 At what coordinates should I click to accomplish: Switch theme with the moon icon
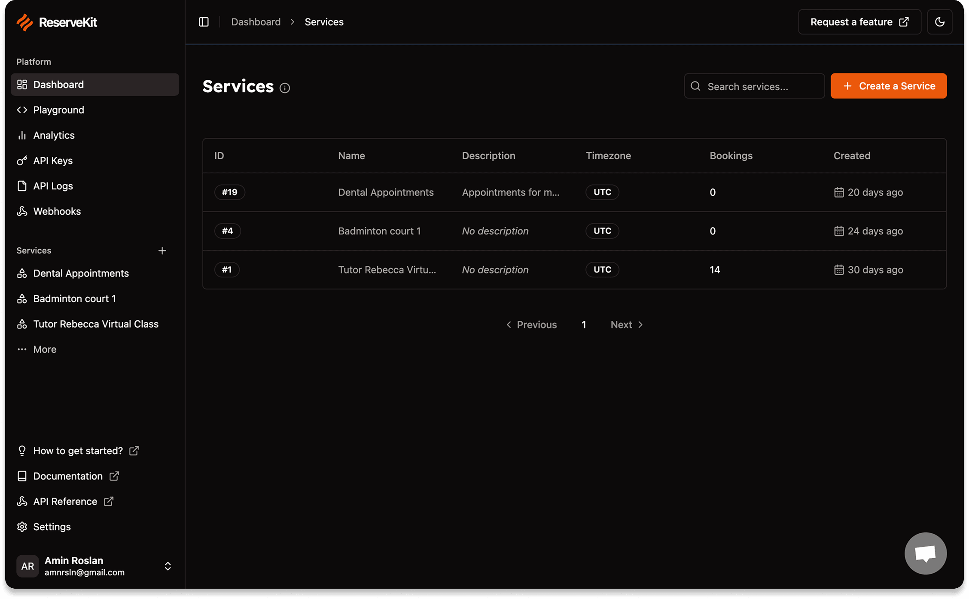pos(939,22)
